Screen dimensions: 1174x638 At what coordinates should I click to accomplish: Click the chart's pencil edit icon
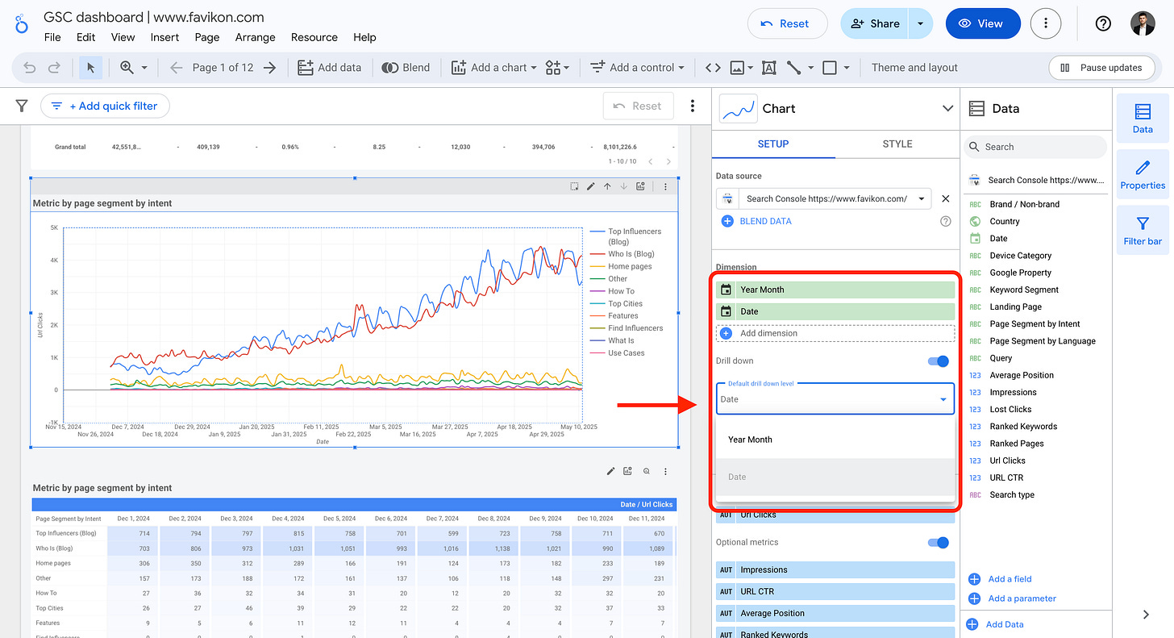pos(590,186)
